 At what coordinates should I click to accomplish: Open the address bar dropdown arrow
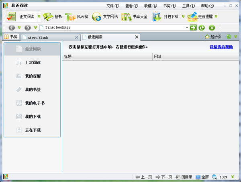187,28
